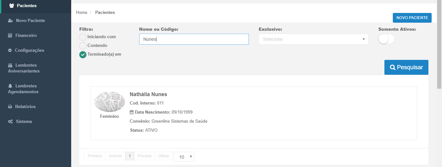Image resolution: width=442 pixels, height=167 pixels.
Task: Select the 'Contendo' filter option
Action: pos(83,46)
